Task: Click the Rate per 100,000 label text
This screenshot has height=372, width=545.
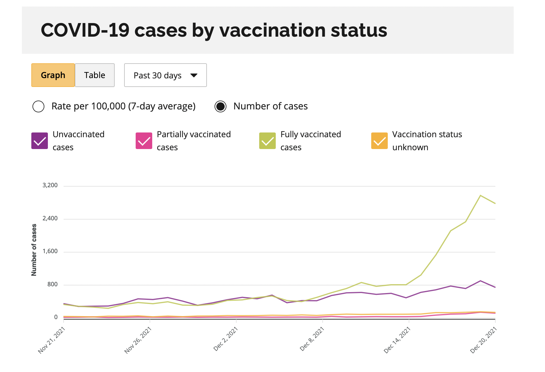Action: [123, 106]
